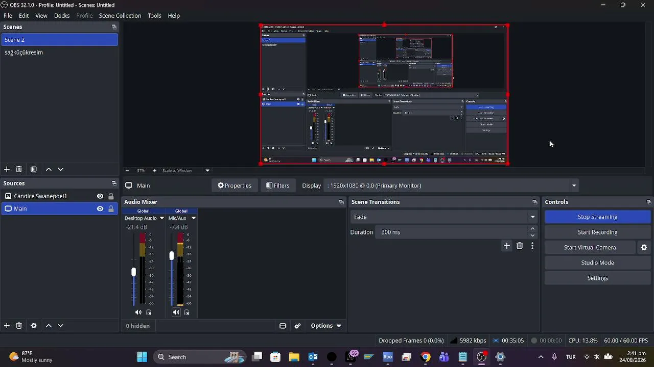Configure virtual camera with gear icon
The width and height of the screenshot is (654, 367).
644,248
